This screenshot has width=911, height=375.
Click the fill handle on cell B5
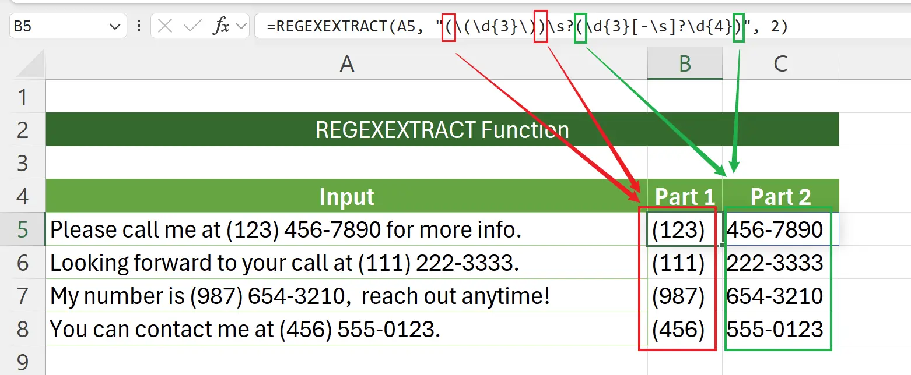(x=722, y=246)
